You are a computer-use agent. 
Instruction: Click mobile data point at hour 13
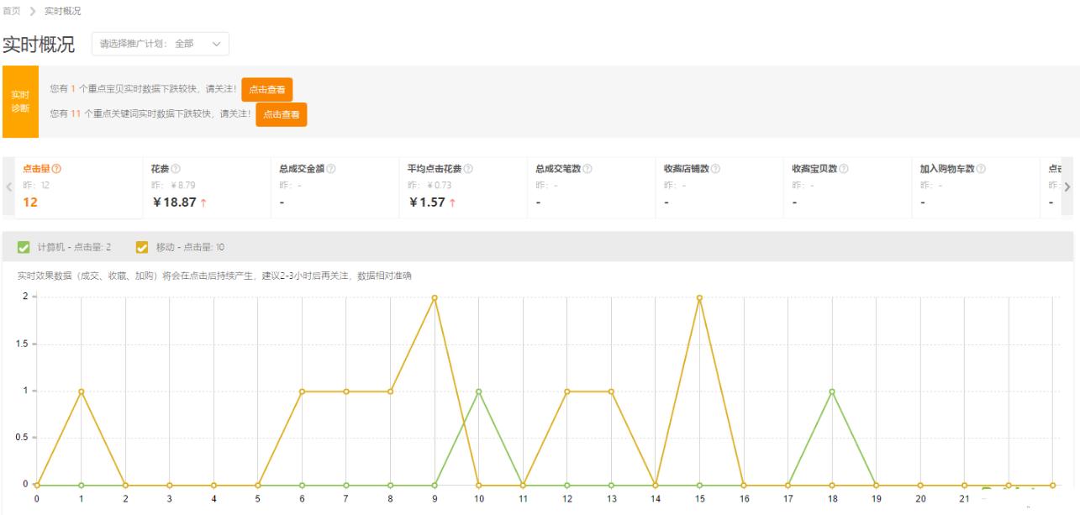[x=611, y=392]
